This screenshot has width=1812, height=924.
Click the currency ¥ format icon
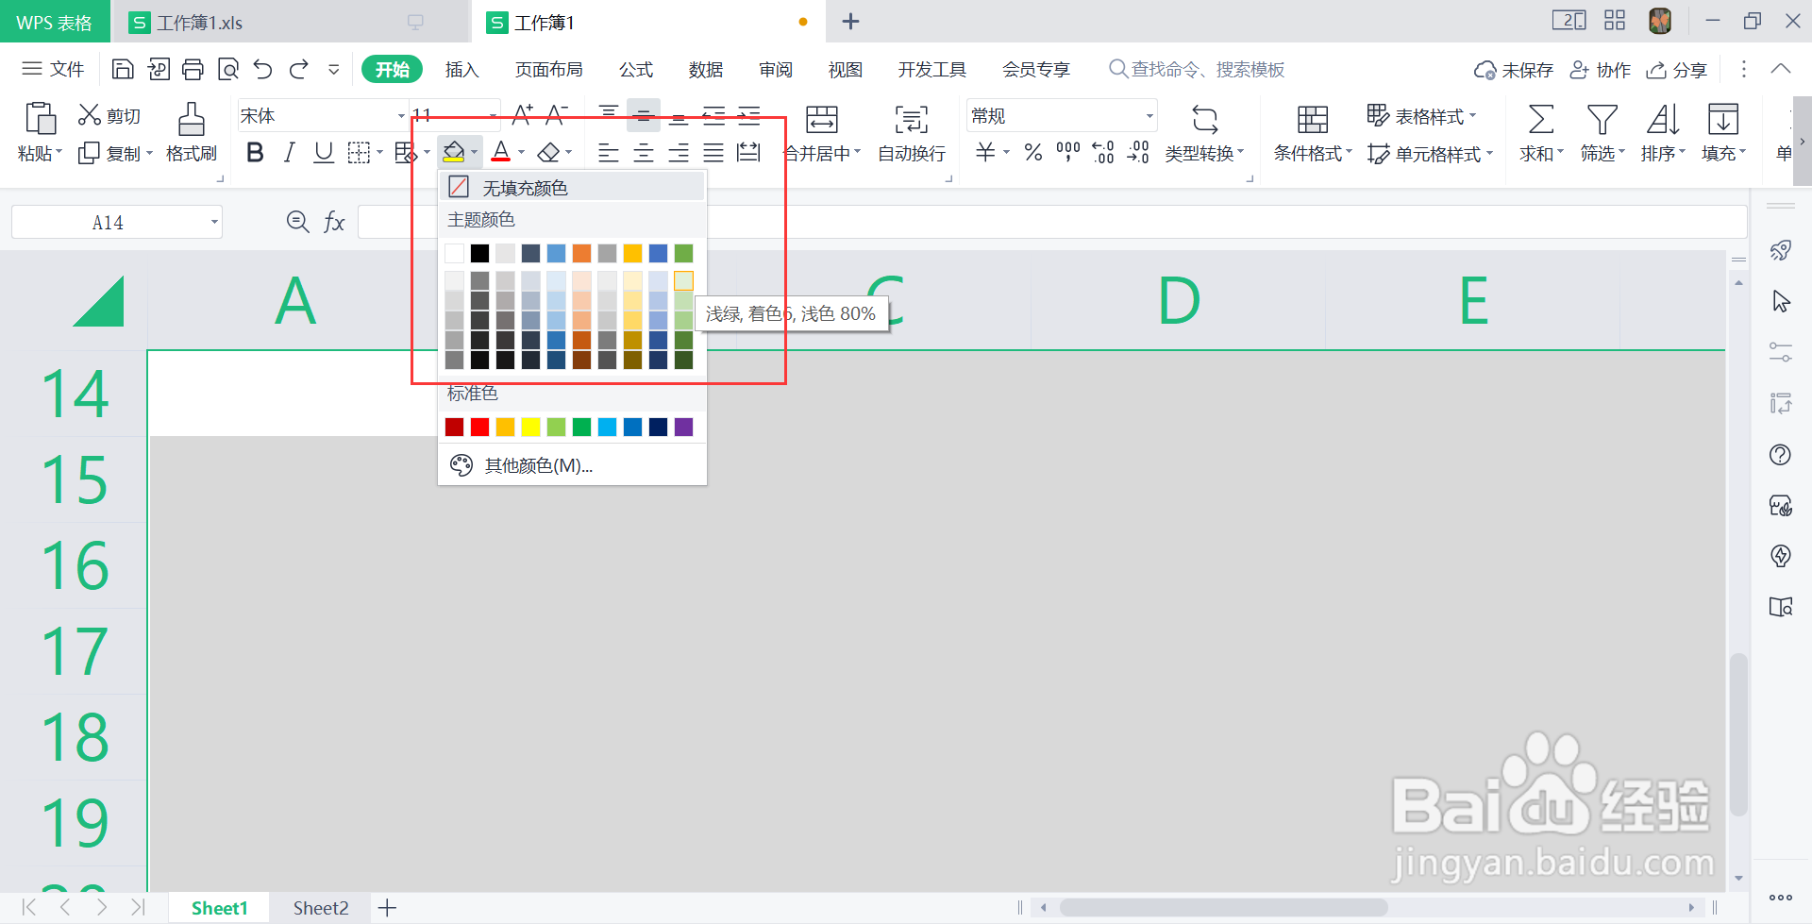[x=985, y=152]
